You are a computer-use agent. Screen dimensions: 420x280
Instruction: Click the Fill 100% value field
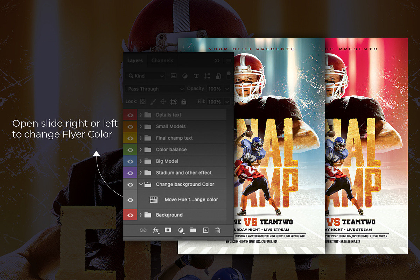coord(215,102)
